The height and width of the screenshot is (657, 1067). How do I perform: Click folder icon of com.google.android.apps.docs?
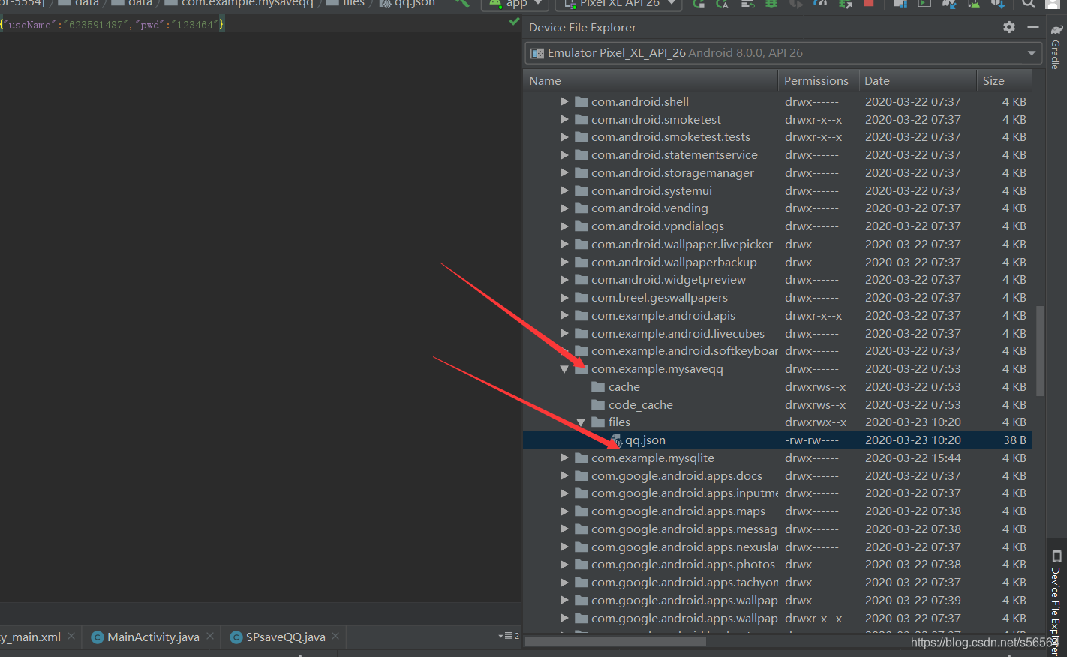581,476
